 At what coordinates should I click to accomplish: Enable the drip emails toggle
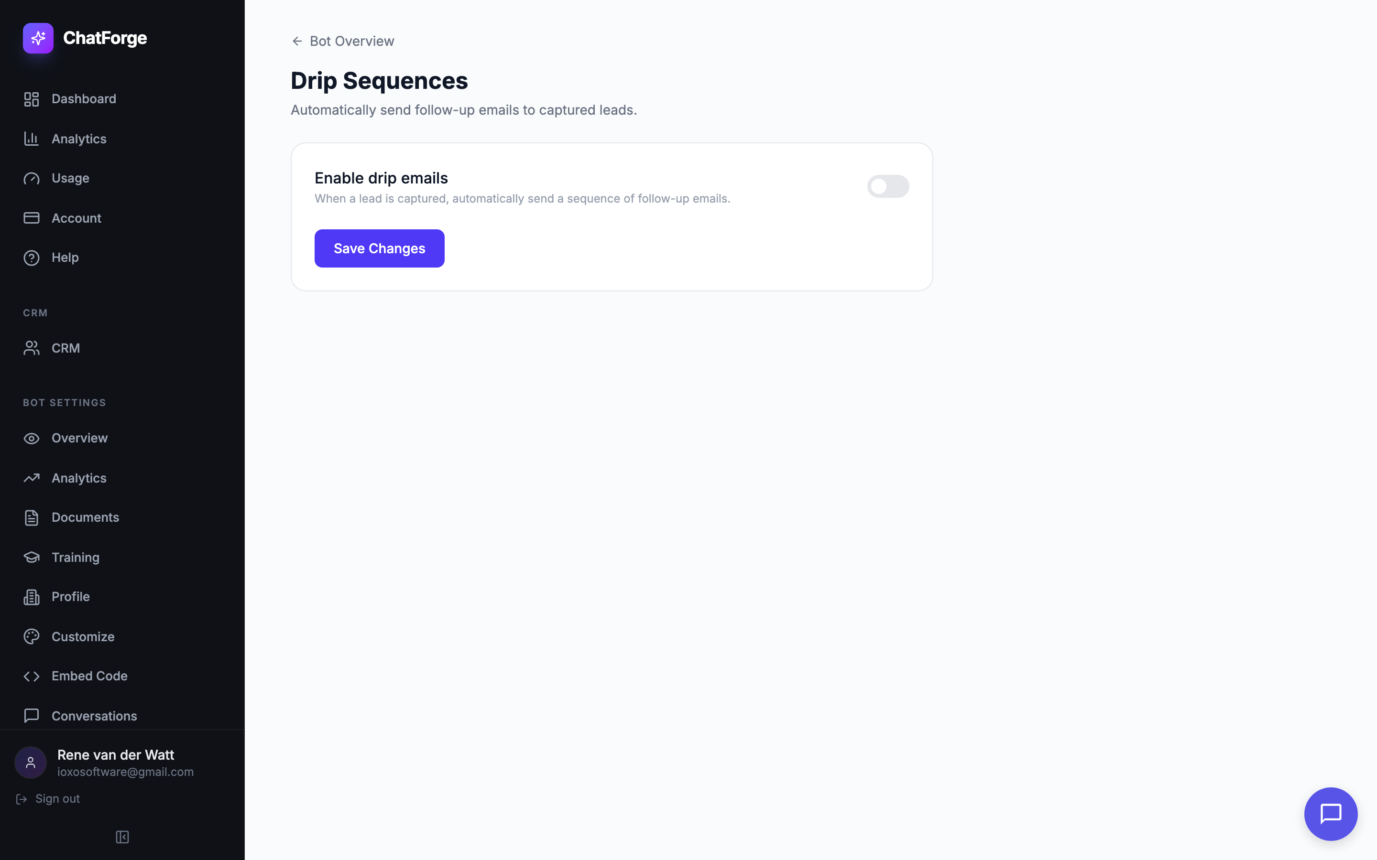[888, 186]
